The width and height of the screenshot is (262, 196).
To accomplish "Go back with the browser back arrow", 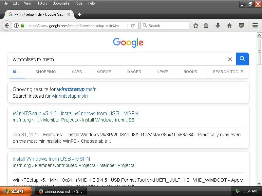I will coord(7,26).
